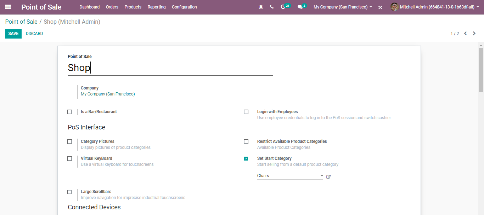Tick Restrict Available Product Categories checkbox
The image size is (484, 215).
click(x=246, y=141)
